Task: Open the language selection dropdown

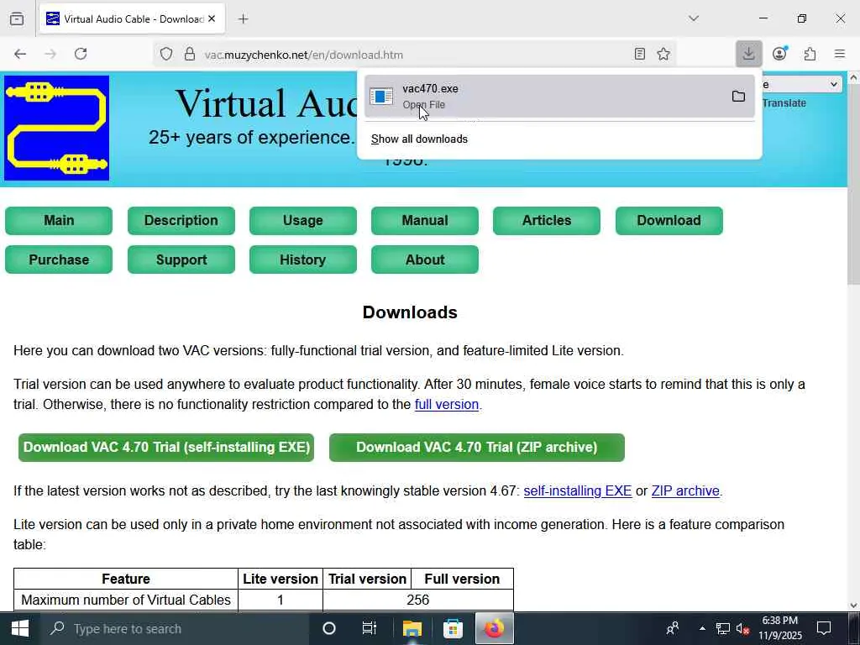Action: click(x=800, y=85)
